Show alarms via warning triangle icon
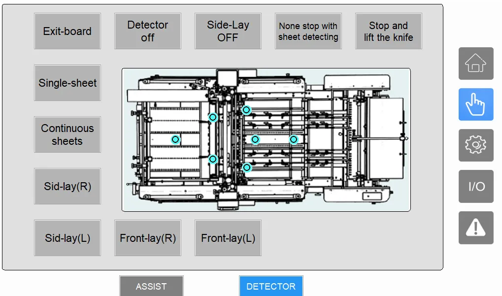502x296 pixels. click(476, 228)
